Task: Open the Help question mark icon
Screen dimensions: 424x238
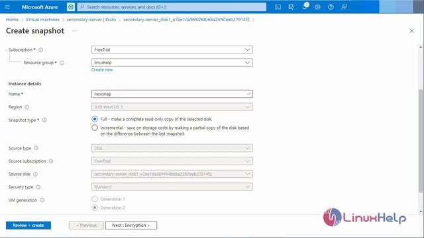Action: pos(331,7)
